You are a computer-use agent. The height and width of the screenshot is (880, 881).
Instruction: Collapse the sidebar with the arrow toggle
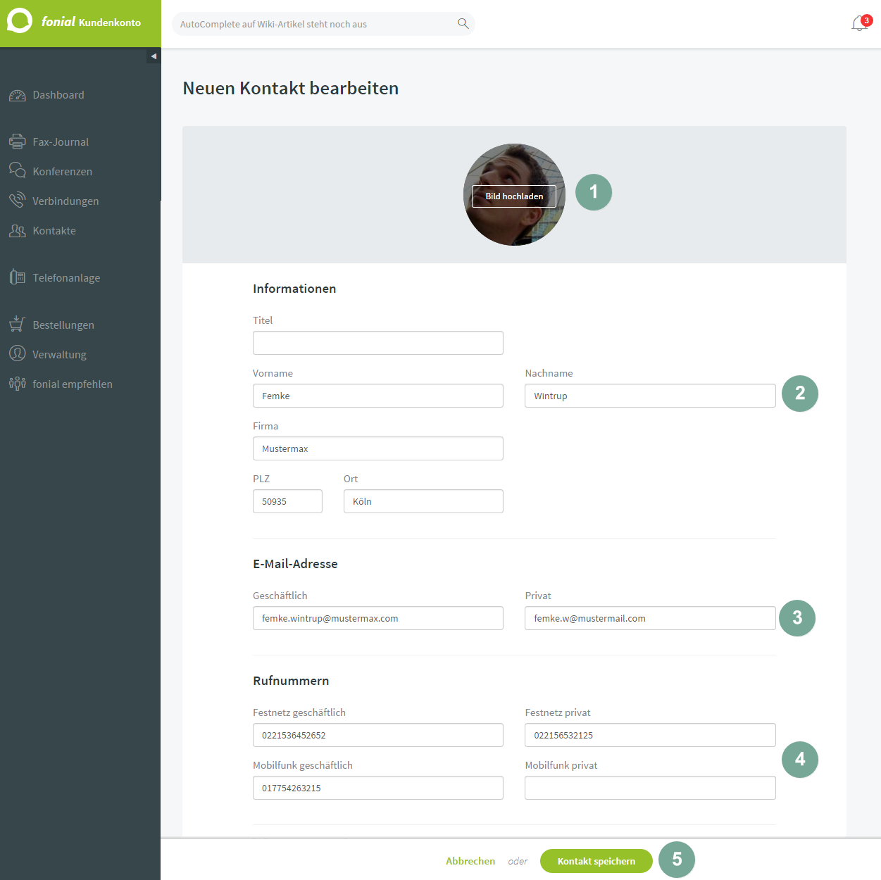(154, 56)
